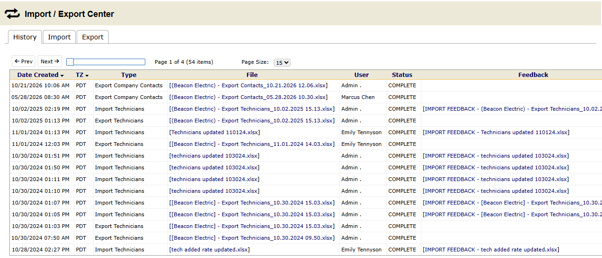Click the Type column header
The width and height of the screenshot is (602, 258).
tap(129, 75)
